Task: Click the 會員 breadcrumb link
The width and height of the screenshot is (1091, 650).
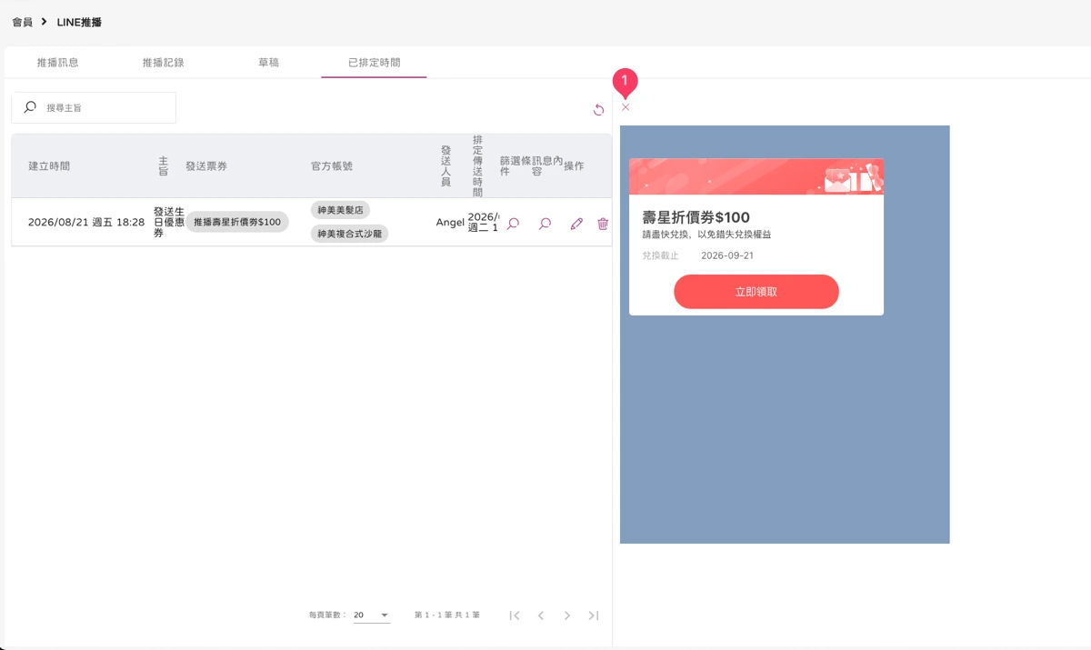Action: 22,22
